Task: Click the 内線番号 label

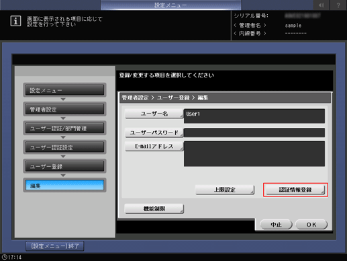Action: click(250, 34)
